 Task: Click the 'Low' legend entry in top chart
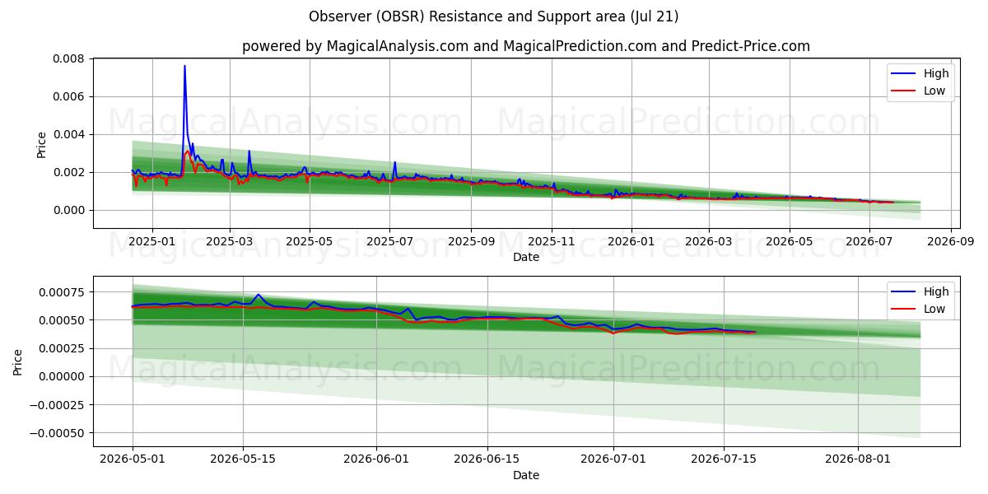pyautogui.click(x=934, y=91)
